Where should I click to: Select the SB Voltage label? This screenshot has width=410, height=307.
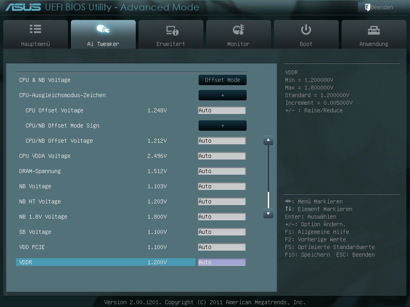tap(35, 231)
